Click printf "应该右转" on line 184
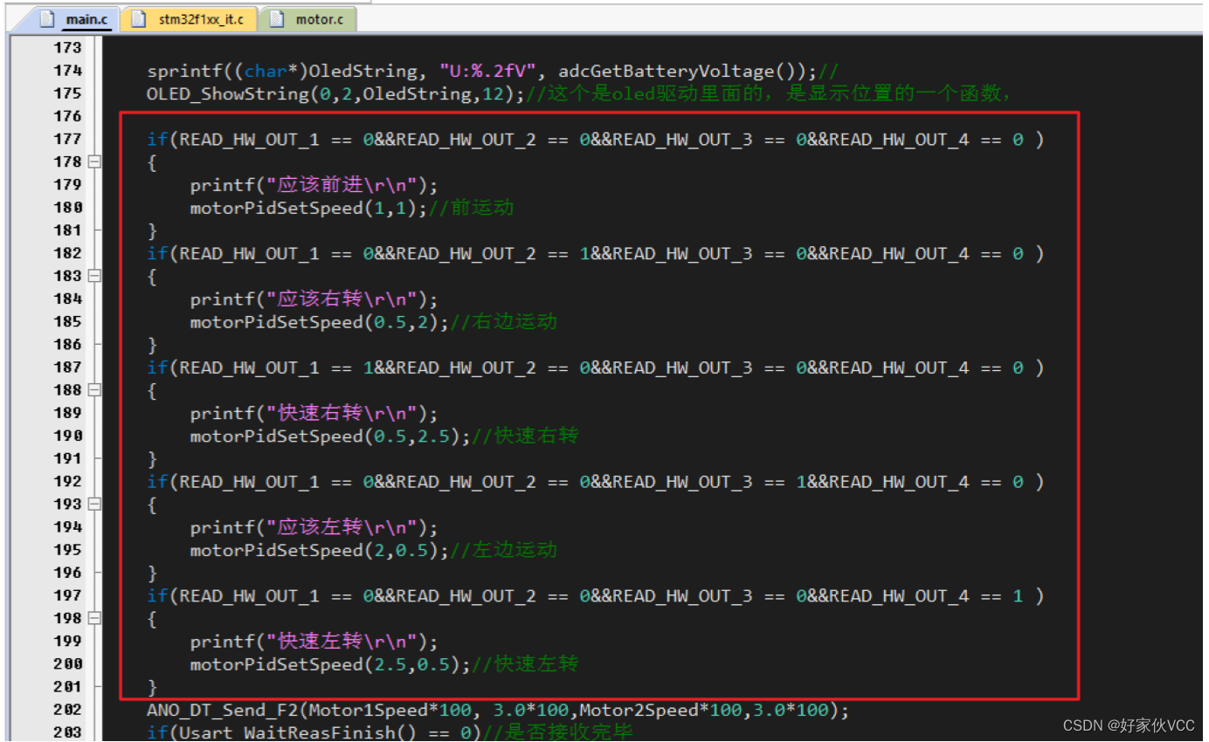 coord(314,299)
